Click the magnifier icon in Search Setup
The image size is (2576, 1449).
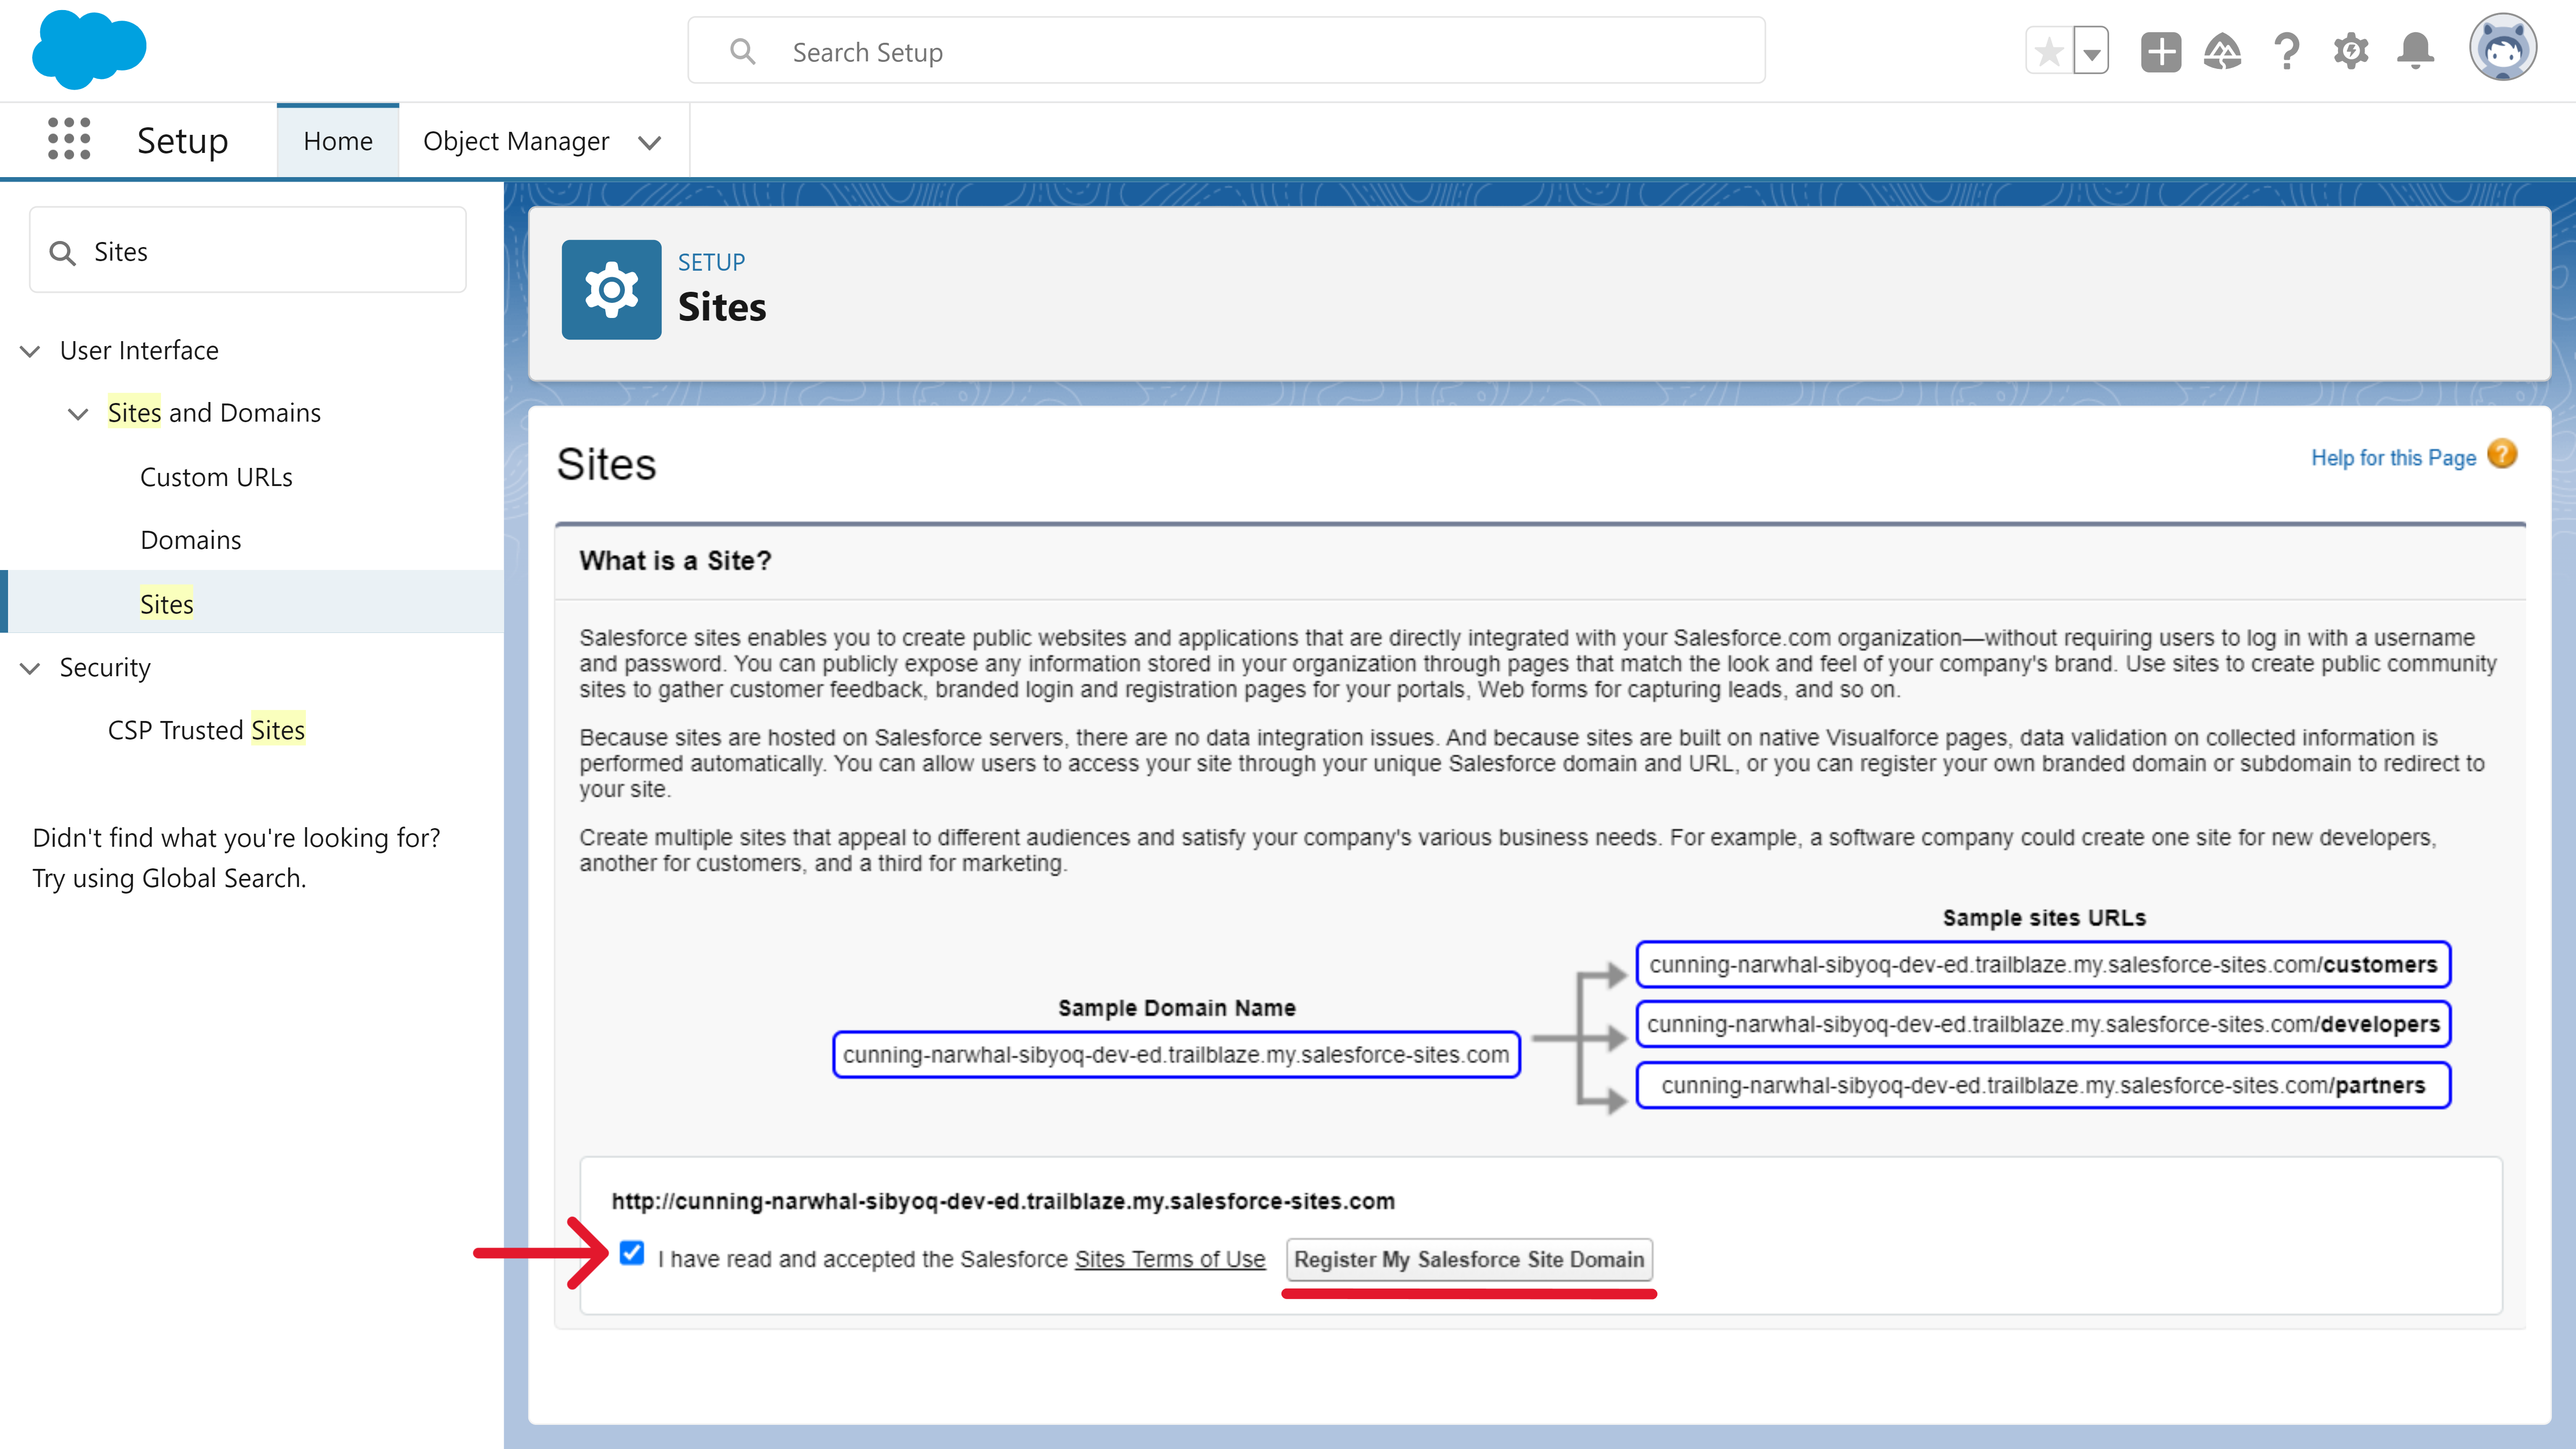[x=742, y=51]
